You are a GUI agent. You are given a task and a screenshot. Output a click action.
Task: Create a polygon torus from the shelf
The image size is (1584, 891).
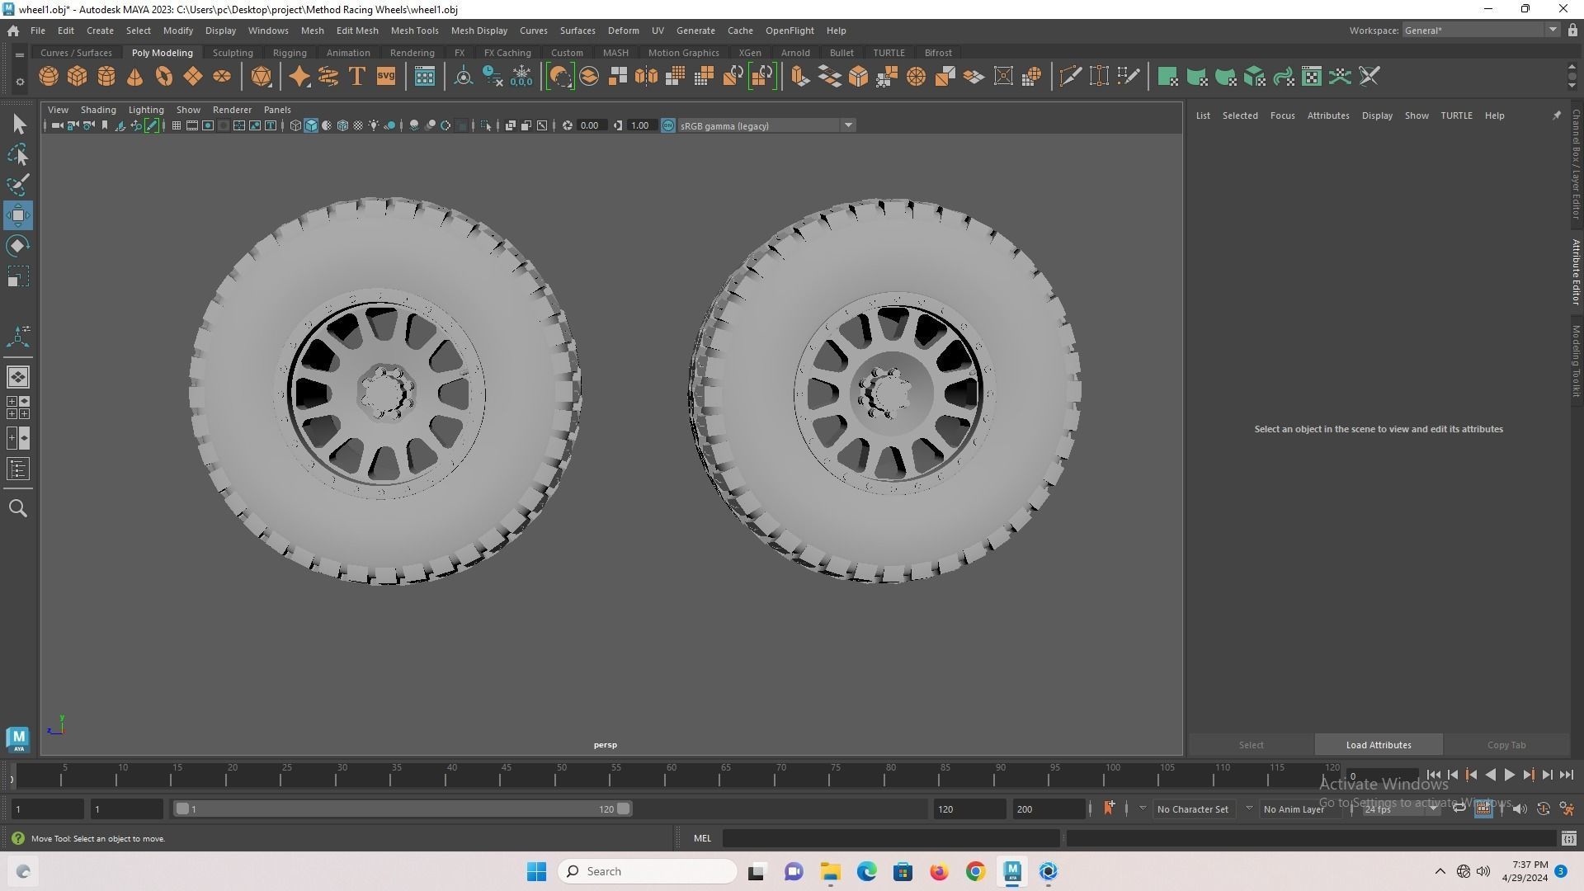click(164, 77)
